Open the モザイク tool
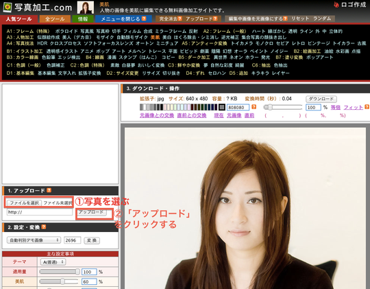Screen dimensions: 370x289 point(105,37)
